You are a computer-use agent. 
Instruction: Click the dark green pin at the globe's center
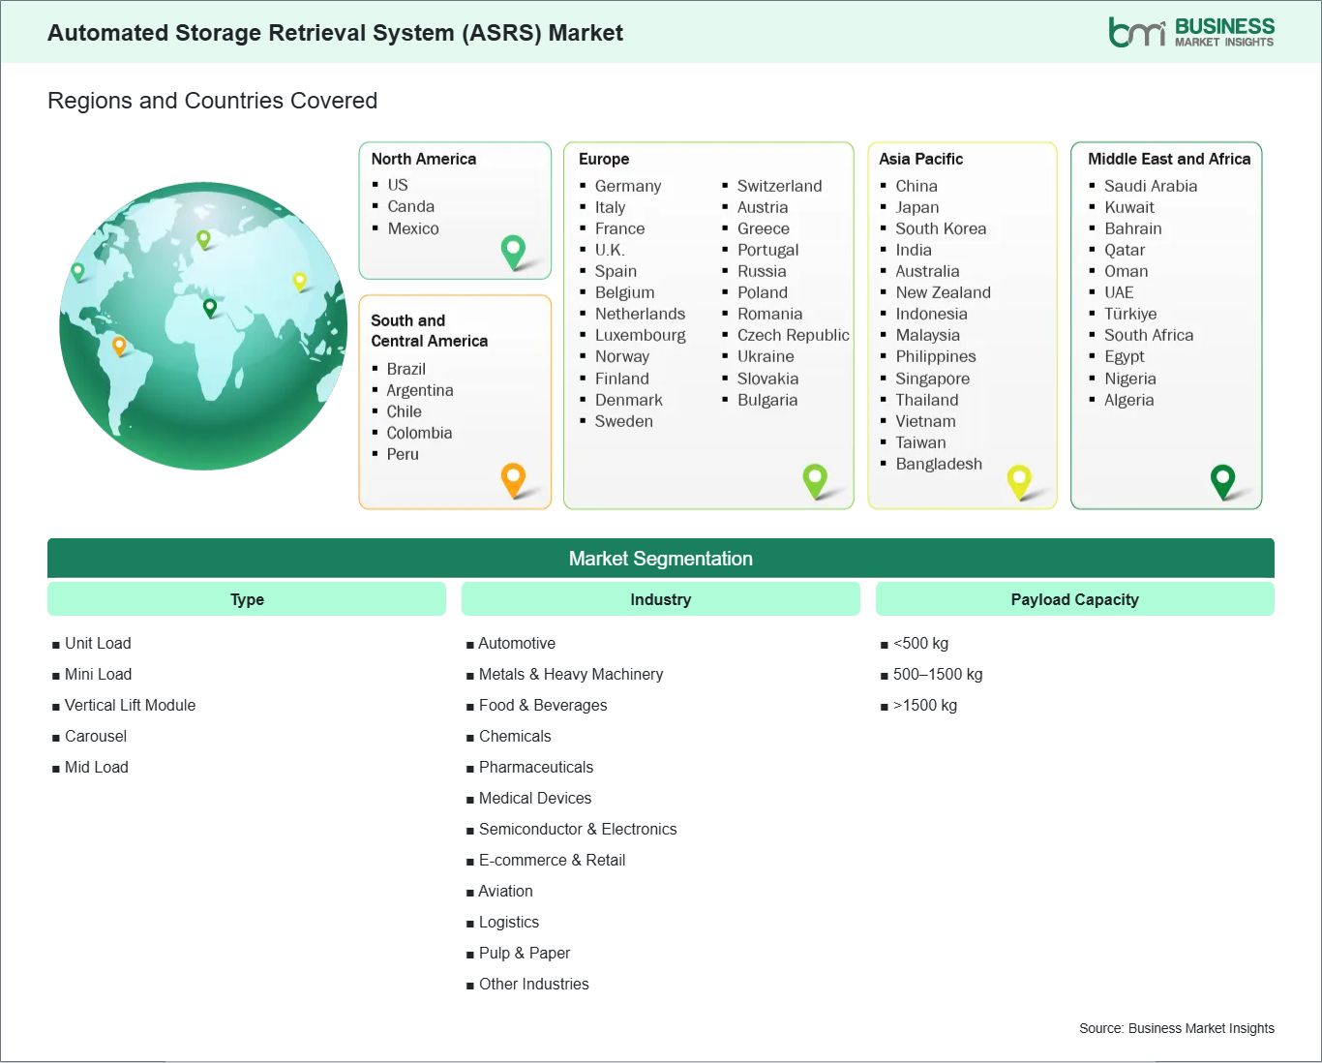click(210, 307)
